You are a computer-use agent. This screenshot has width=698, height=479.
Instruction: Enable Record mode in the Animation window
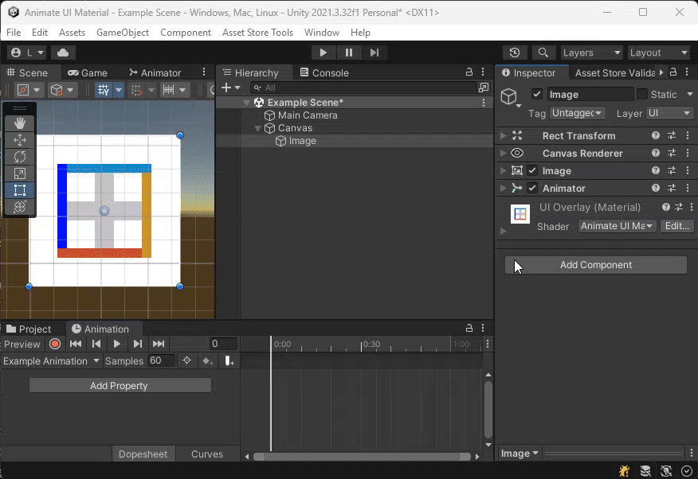53,344
